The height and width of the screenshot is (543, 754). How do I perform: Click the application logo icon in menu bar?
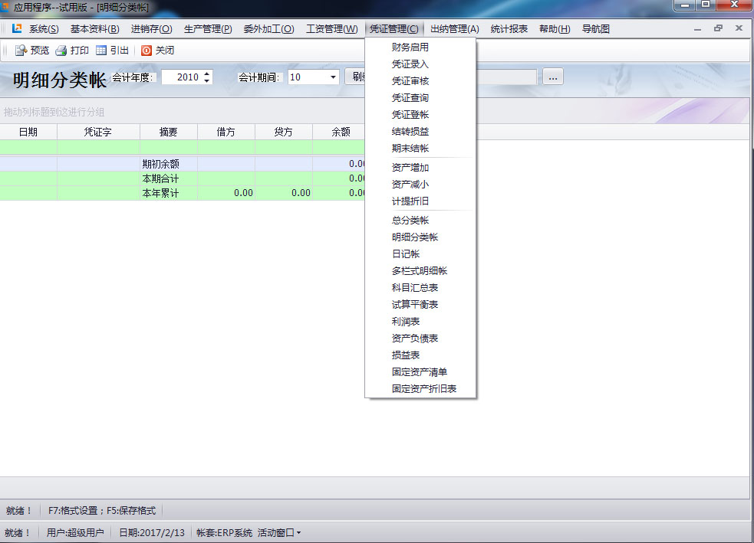point(17,28)
